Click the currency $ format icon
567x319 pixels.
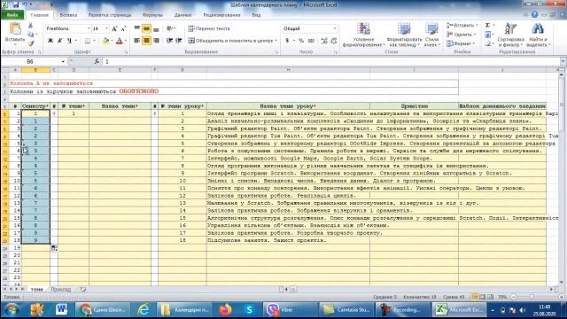(287, 41)
